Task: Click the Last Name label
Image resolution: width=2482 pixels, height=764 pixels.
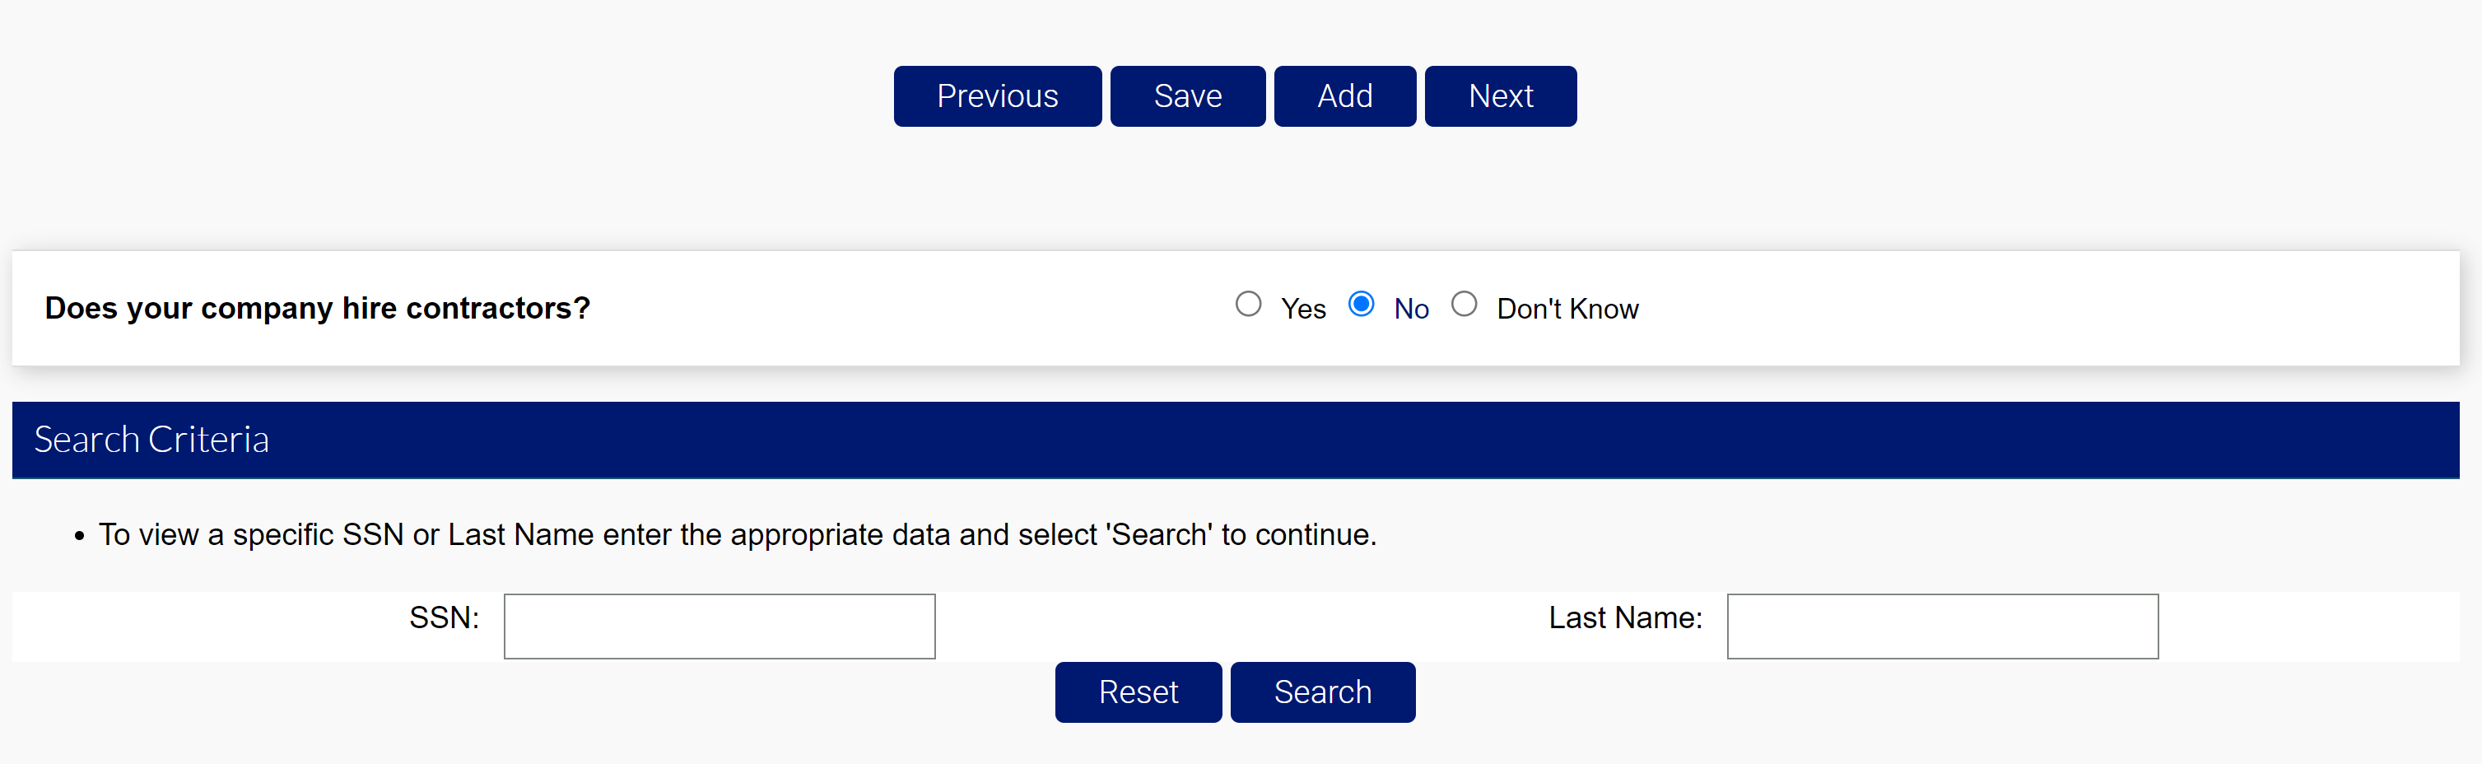Action: [x=1624, y=617]
